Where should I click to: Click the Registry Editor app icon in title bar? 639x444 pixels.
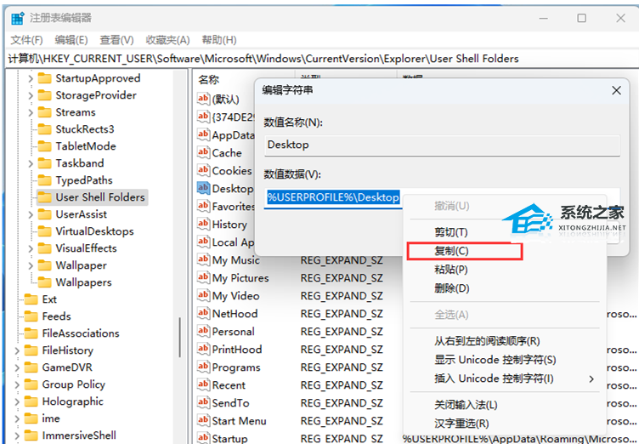coord(18,19)
